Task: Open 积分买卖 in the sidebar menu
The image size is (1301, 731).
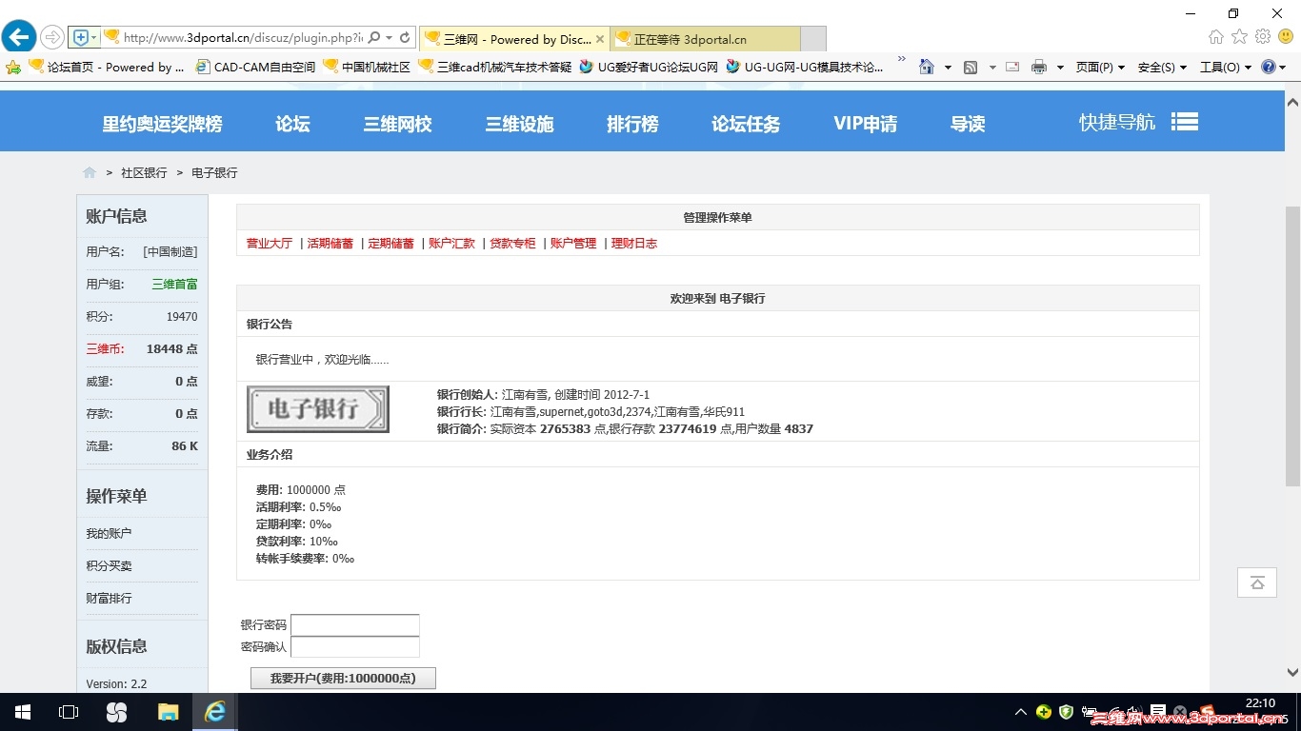Action: click(x=110, y=566)
